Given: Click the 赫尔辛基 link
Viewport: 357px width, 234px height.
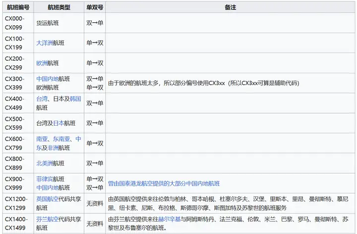Looking at the screenshot, I should [x=170, y=219].
